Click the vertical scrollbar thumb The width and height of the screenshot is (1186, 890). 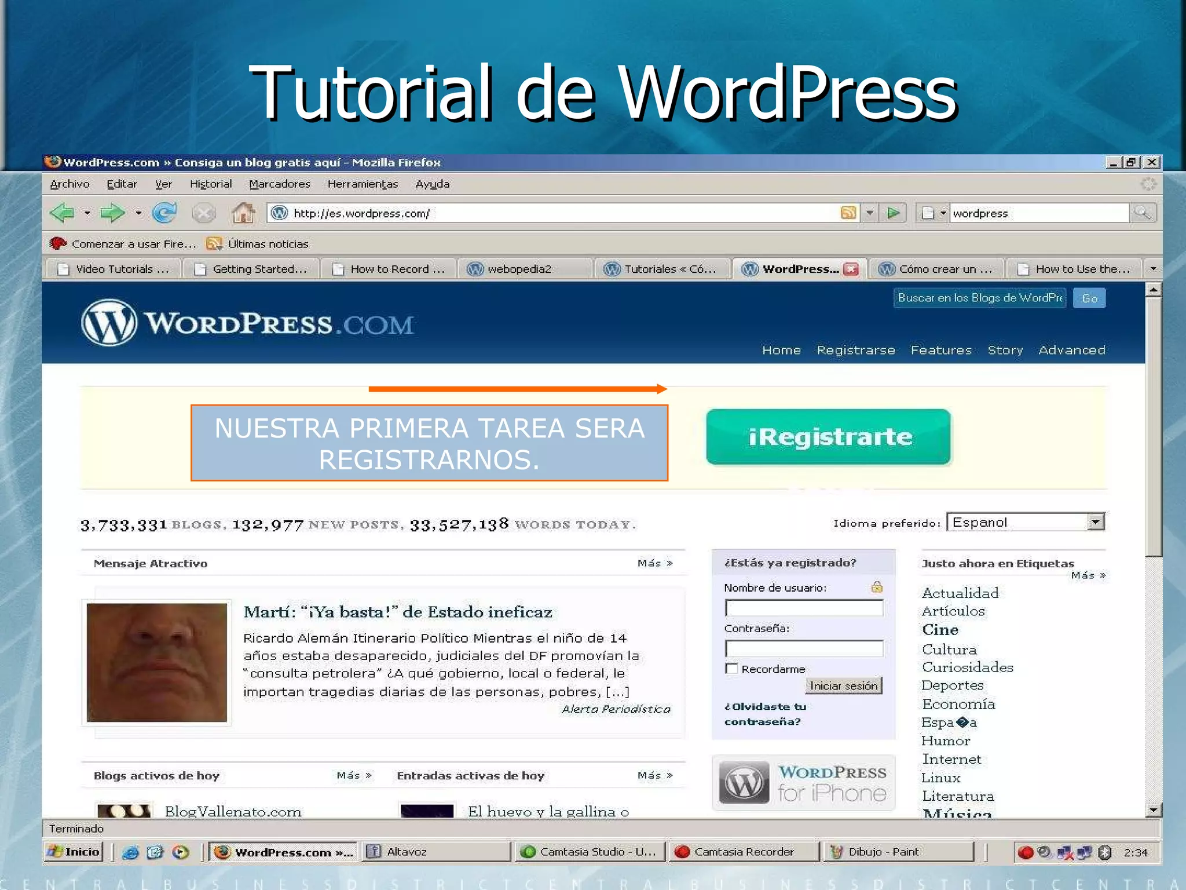tap(1154, 428)
